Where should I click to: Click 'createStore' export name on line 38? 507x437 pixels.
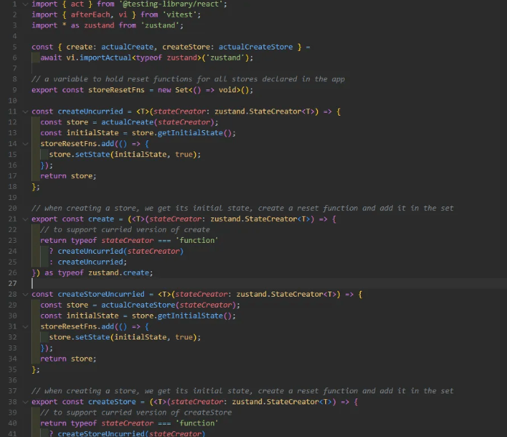pos(112,402)
